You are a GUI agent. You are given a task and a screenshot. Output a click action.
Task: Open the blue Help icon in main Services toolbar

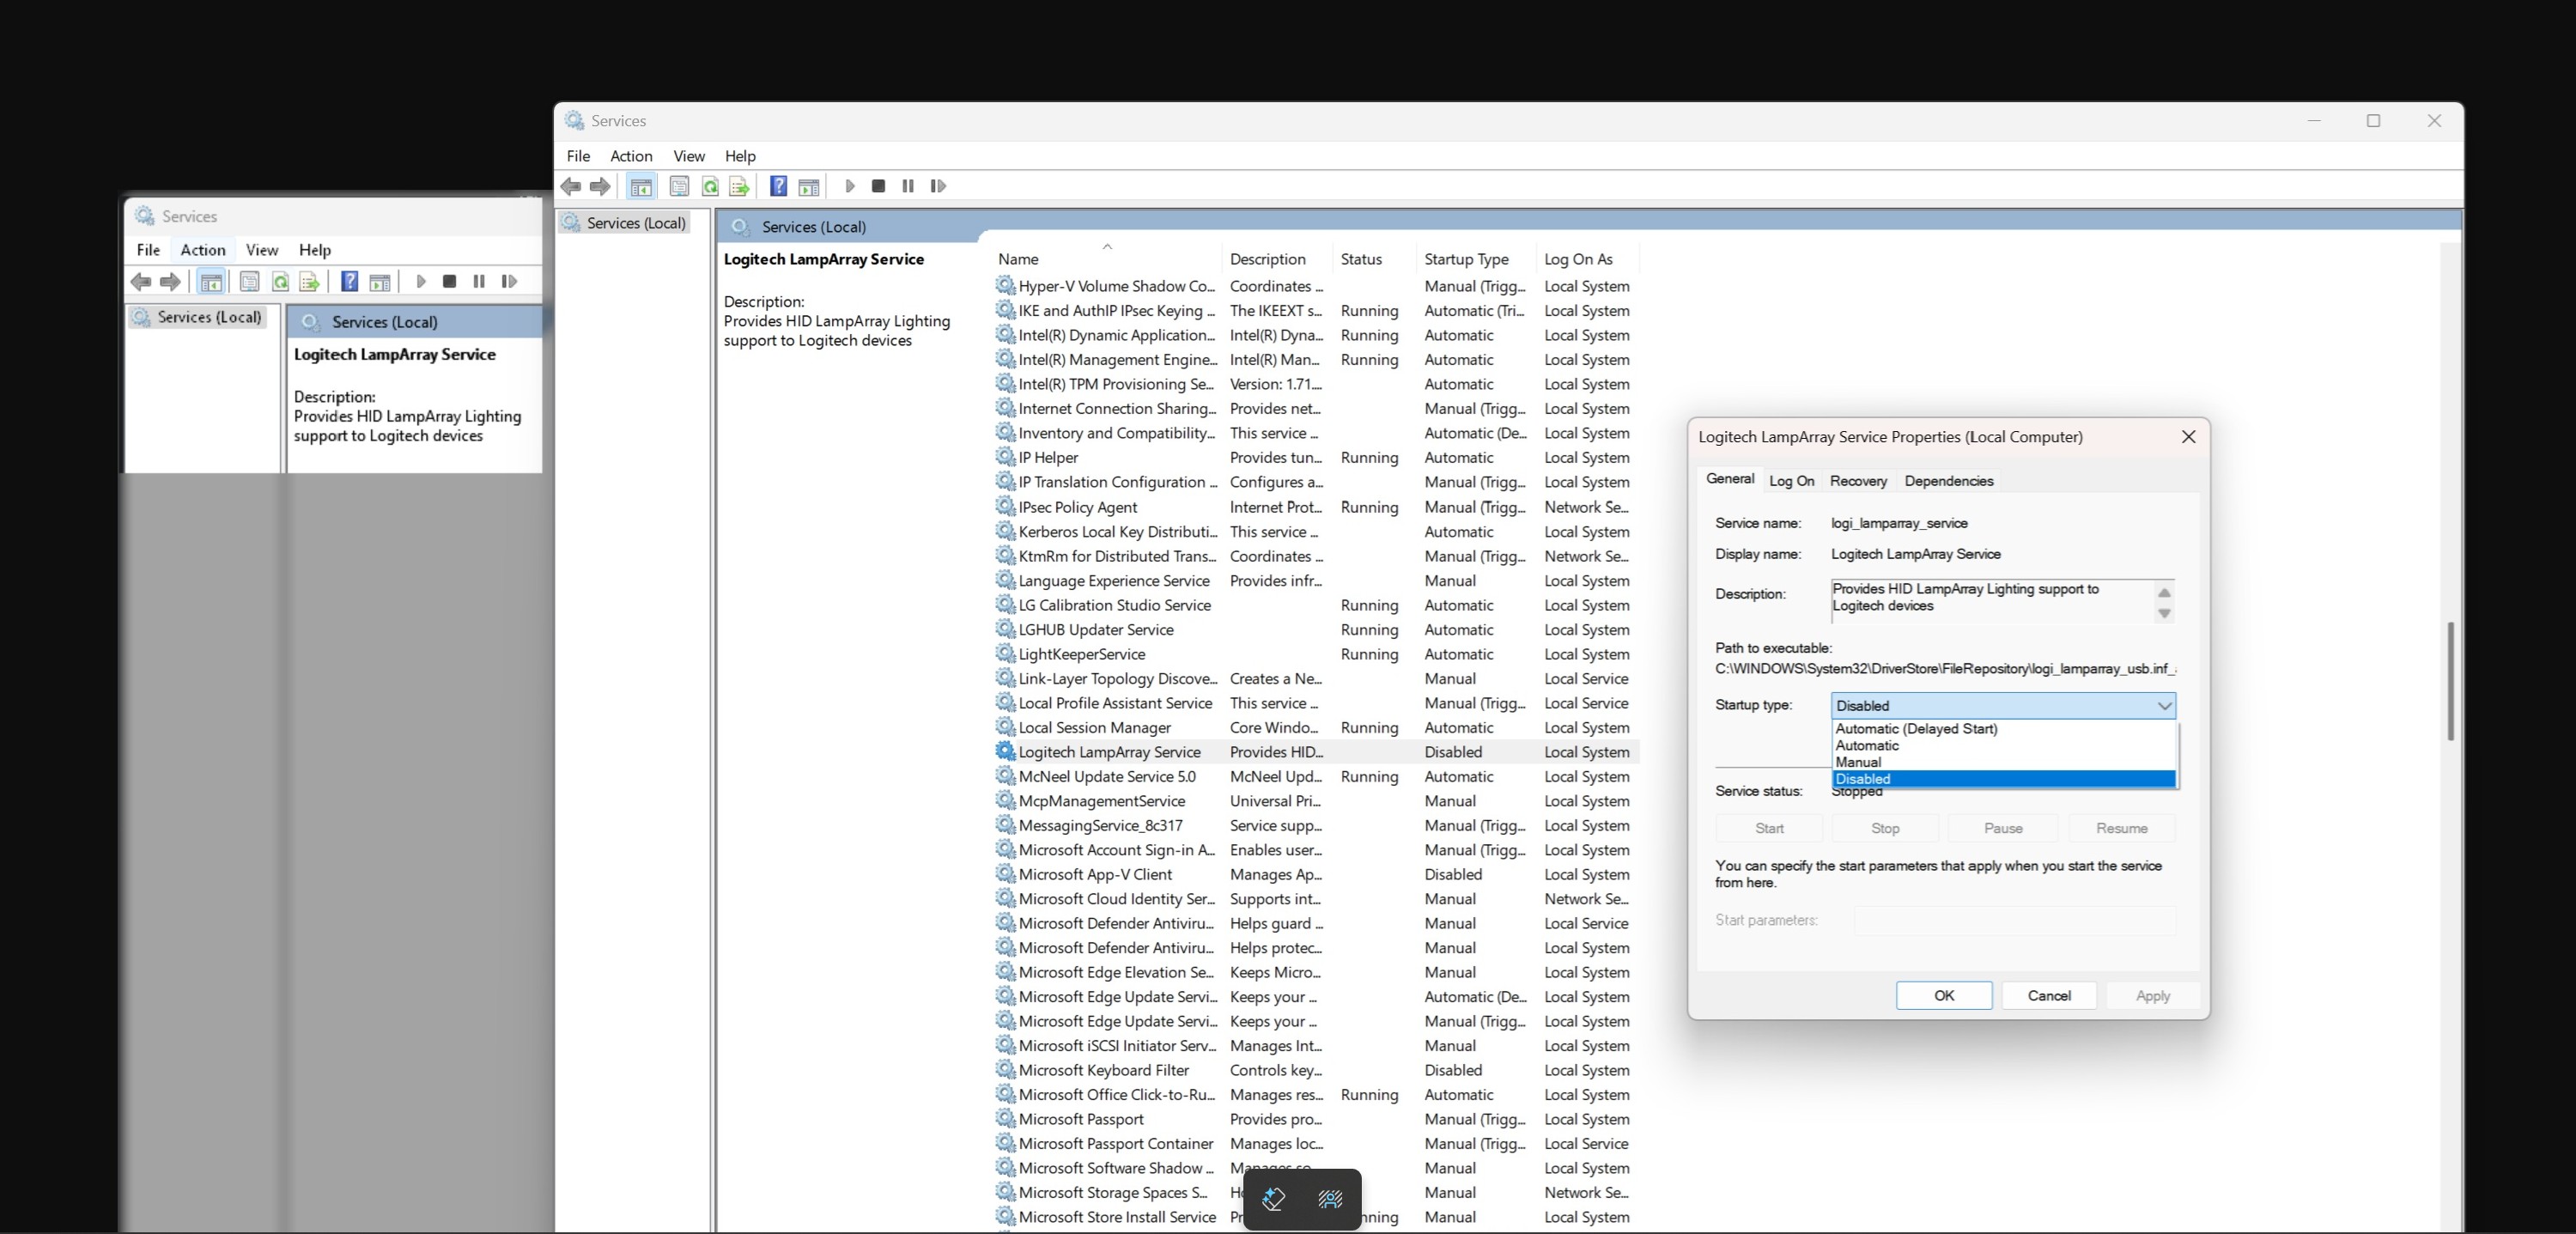778,186
